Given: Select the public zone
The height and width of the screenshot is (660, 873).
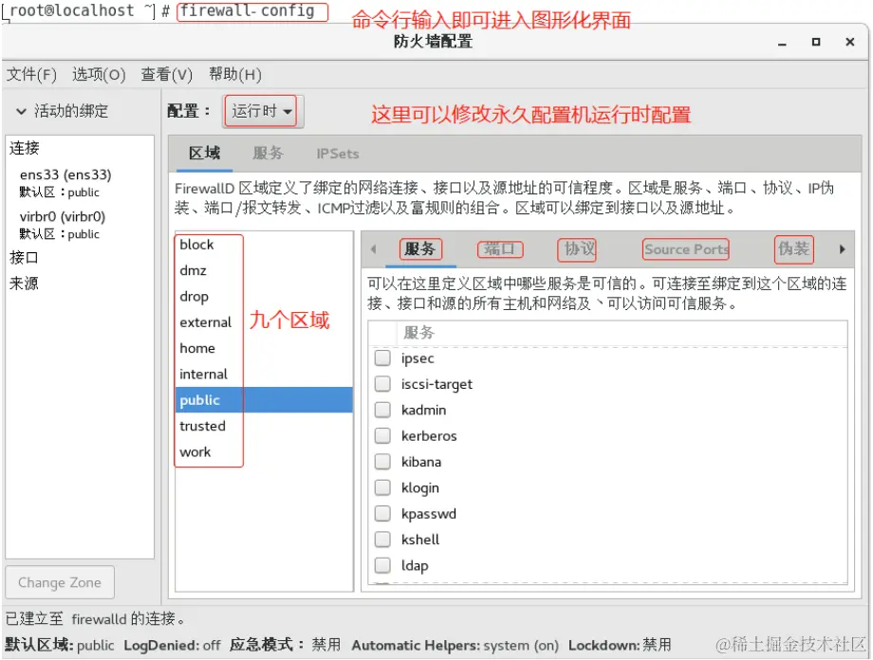Looking at the screenshot, I should coord(264,400).
